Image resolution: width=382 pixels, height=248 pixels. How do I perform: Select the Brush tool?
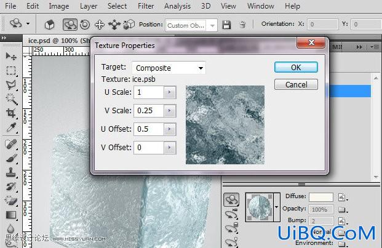coord(11,158)
